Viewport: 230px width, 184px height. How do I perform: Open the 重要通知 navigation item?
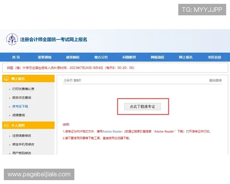(44, 57)
